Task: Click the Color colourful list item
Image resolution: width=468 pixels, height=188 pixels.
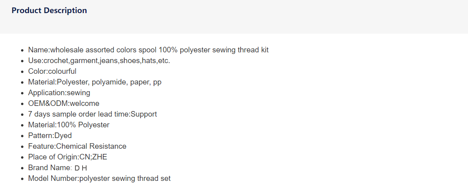Action: tap(52, 71)
